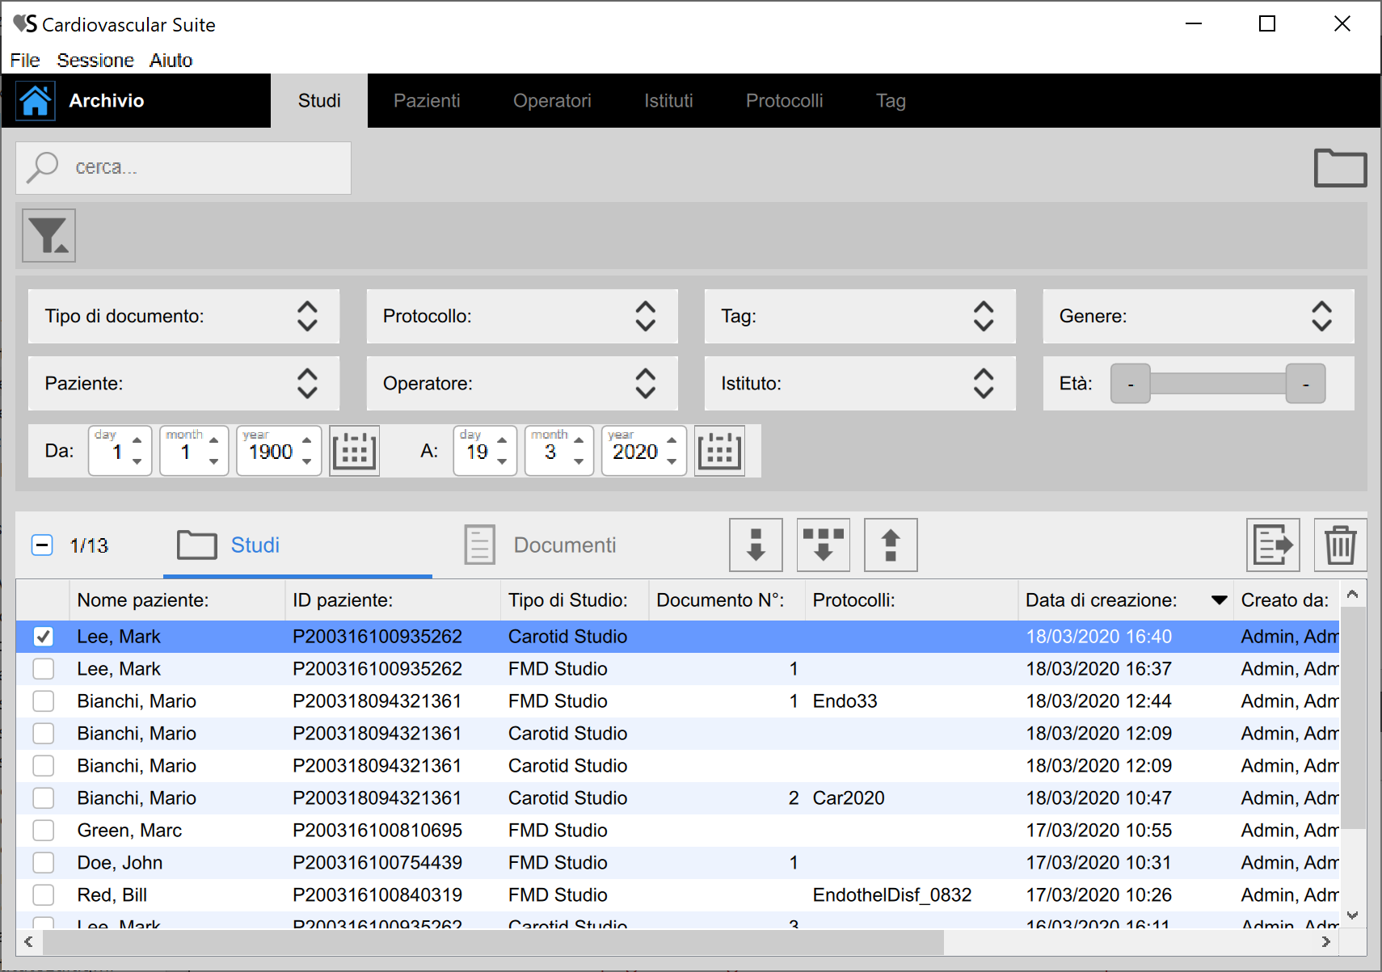
Task: Click the Home icon next to Archivio
Action: pos(36,101)
